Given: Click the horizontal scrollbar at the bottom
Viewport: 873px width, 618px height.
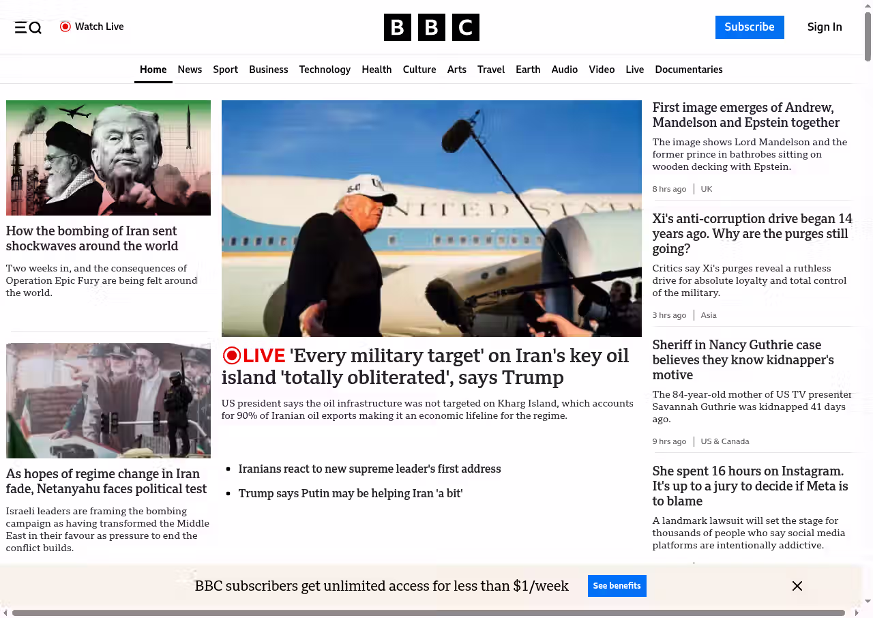Looking at the screenshot, I should pyautogui.click(x=428, y=613).
